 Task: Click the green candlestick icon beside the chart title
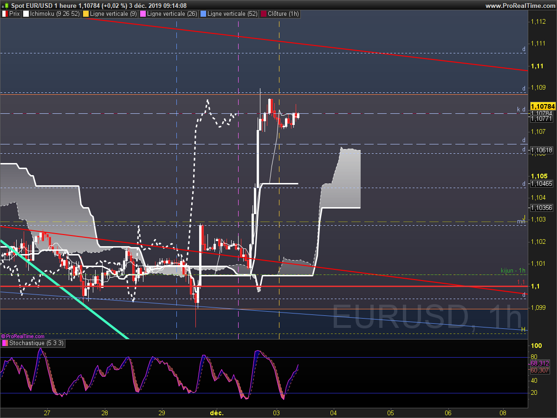(x=5, y=6)
